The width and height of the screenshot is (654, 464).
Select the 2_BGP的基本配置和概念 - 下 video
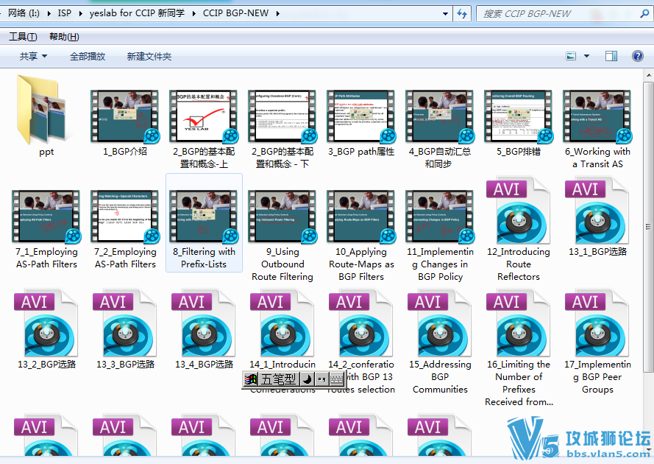(x=282, y=127)
